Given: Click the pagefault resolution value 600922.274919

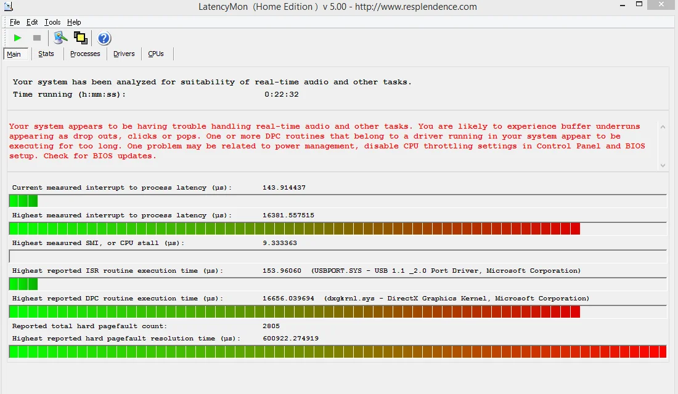Looking at the screenshot, I should point(290,338).
